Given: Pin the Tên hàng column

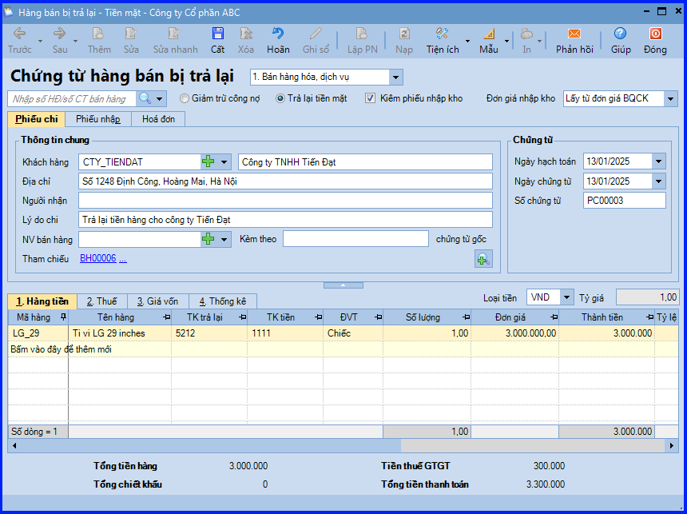Looking at the screenshot, I should point(167,317).
